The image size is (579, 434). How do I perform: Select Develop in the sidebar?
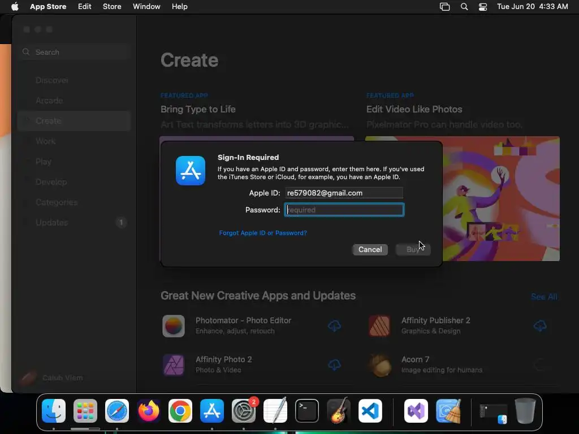point(74,182)
